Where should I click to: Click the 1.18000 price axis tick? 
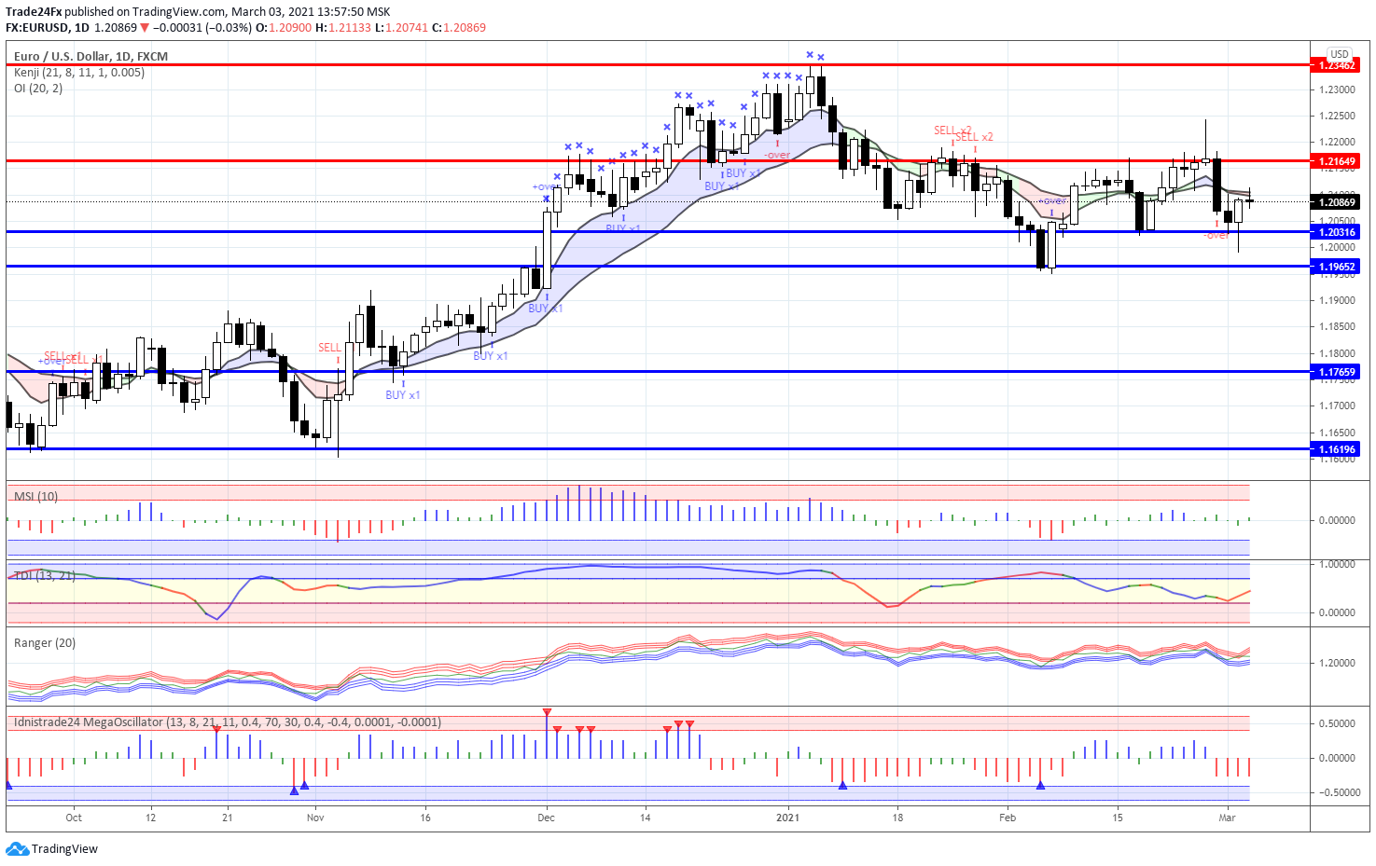[1337, 353]
